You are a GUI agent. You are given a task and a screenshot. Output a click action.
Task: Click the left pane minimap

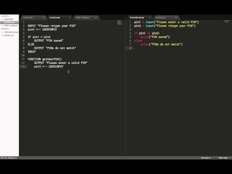pos(120,23)
